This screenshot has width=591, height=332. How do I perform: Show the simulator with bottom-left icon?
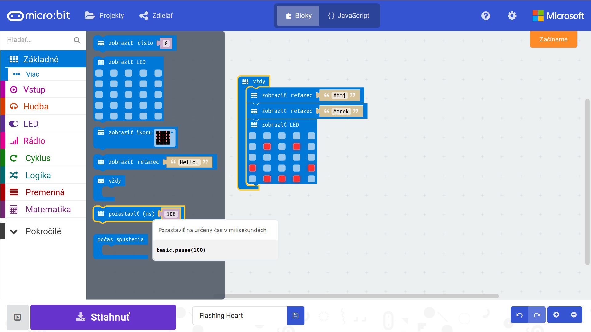click(18, 317)
